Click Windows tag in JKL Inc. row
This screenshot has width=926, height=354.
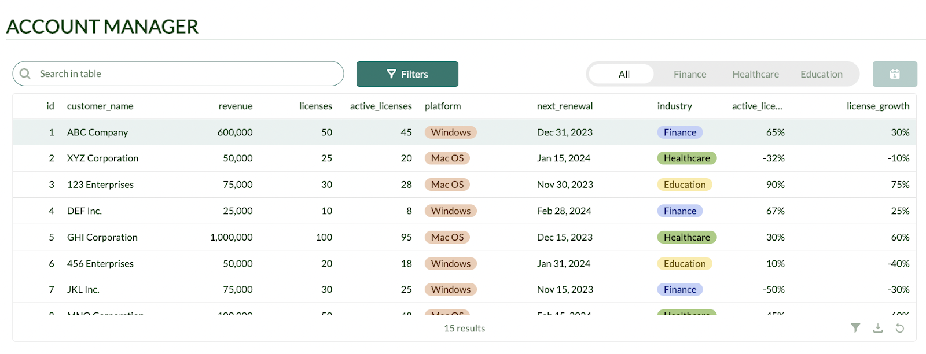451,290
